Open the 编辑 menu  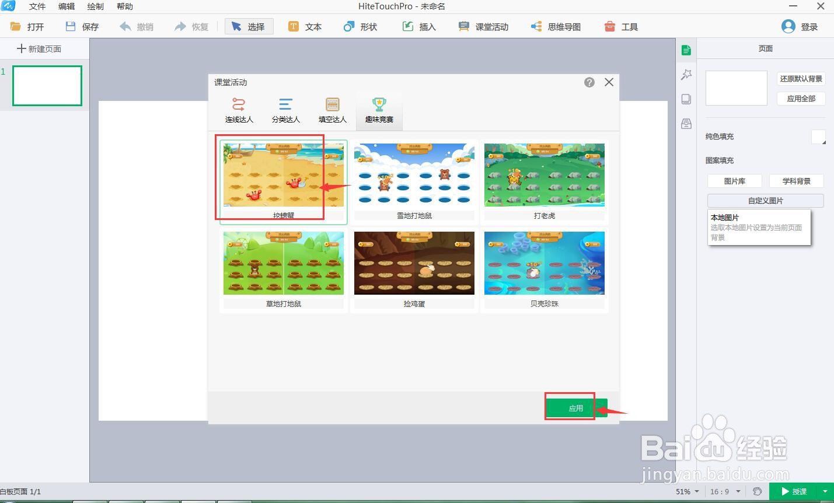point(67,6)
